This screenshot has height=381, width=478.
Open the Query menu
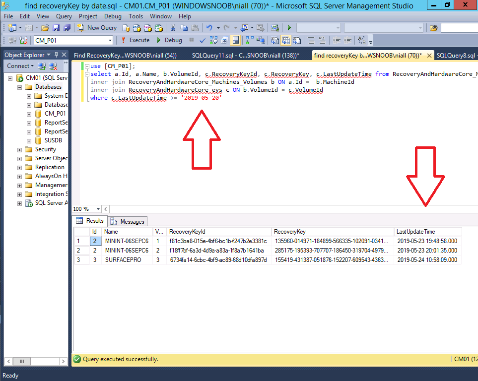pyautogui.click(x=64, y=16)
